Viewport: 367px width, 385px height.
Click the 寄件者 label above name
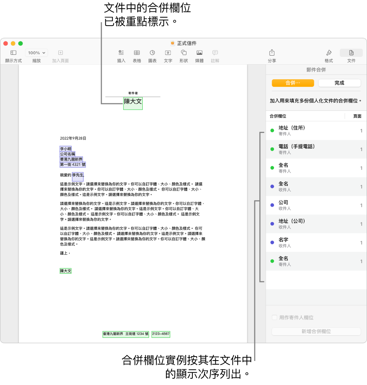tap(133, 93)
